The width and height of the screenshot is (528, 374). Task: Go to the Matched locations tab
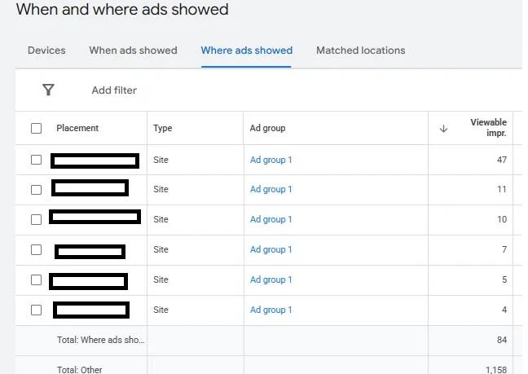click(361, 51)
